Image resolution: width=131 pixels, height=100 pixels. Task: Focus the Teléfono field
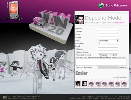point(108,49)
